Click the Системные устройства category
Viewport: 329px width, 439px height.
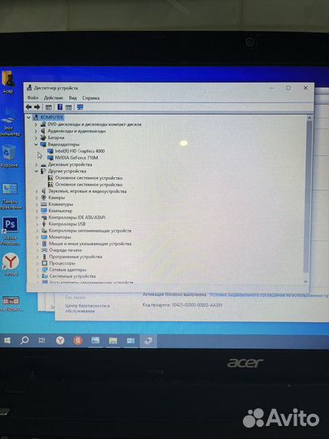pos(72,276)
